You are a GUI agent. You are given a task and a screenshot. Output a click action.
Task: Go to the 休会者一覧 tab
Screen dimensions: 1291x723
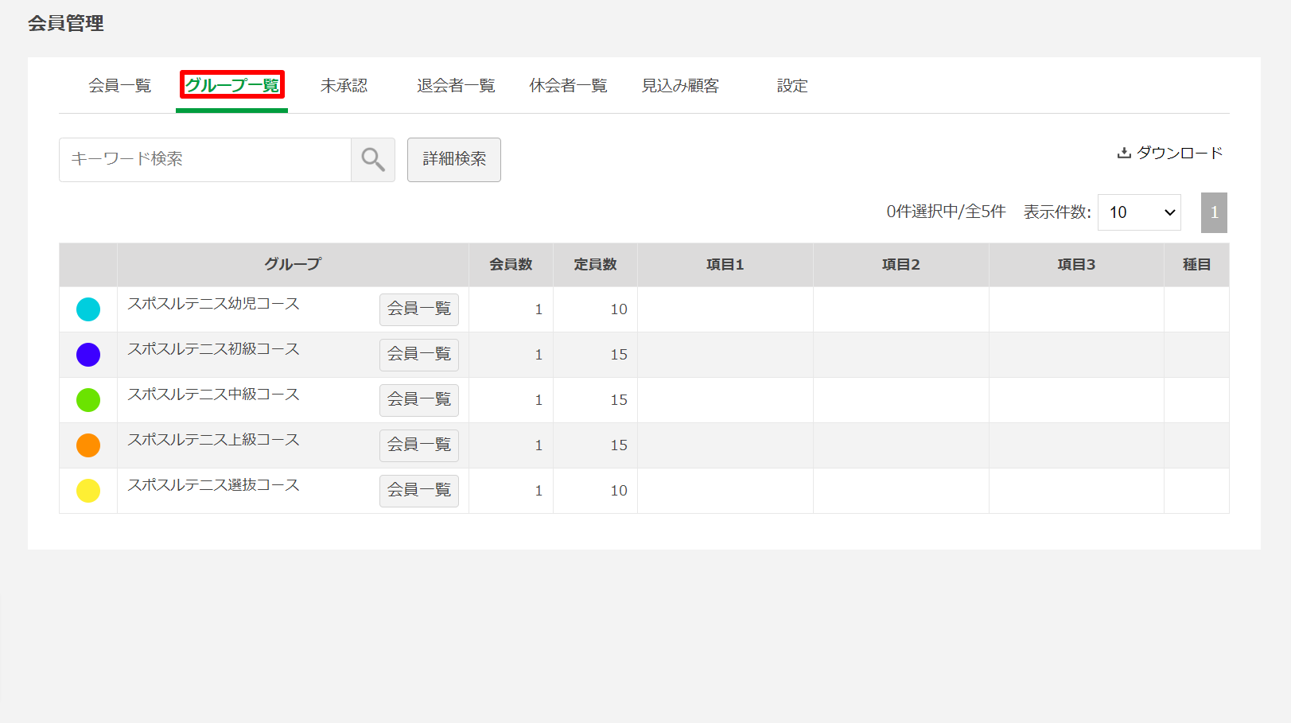(569, 85)
